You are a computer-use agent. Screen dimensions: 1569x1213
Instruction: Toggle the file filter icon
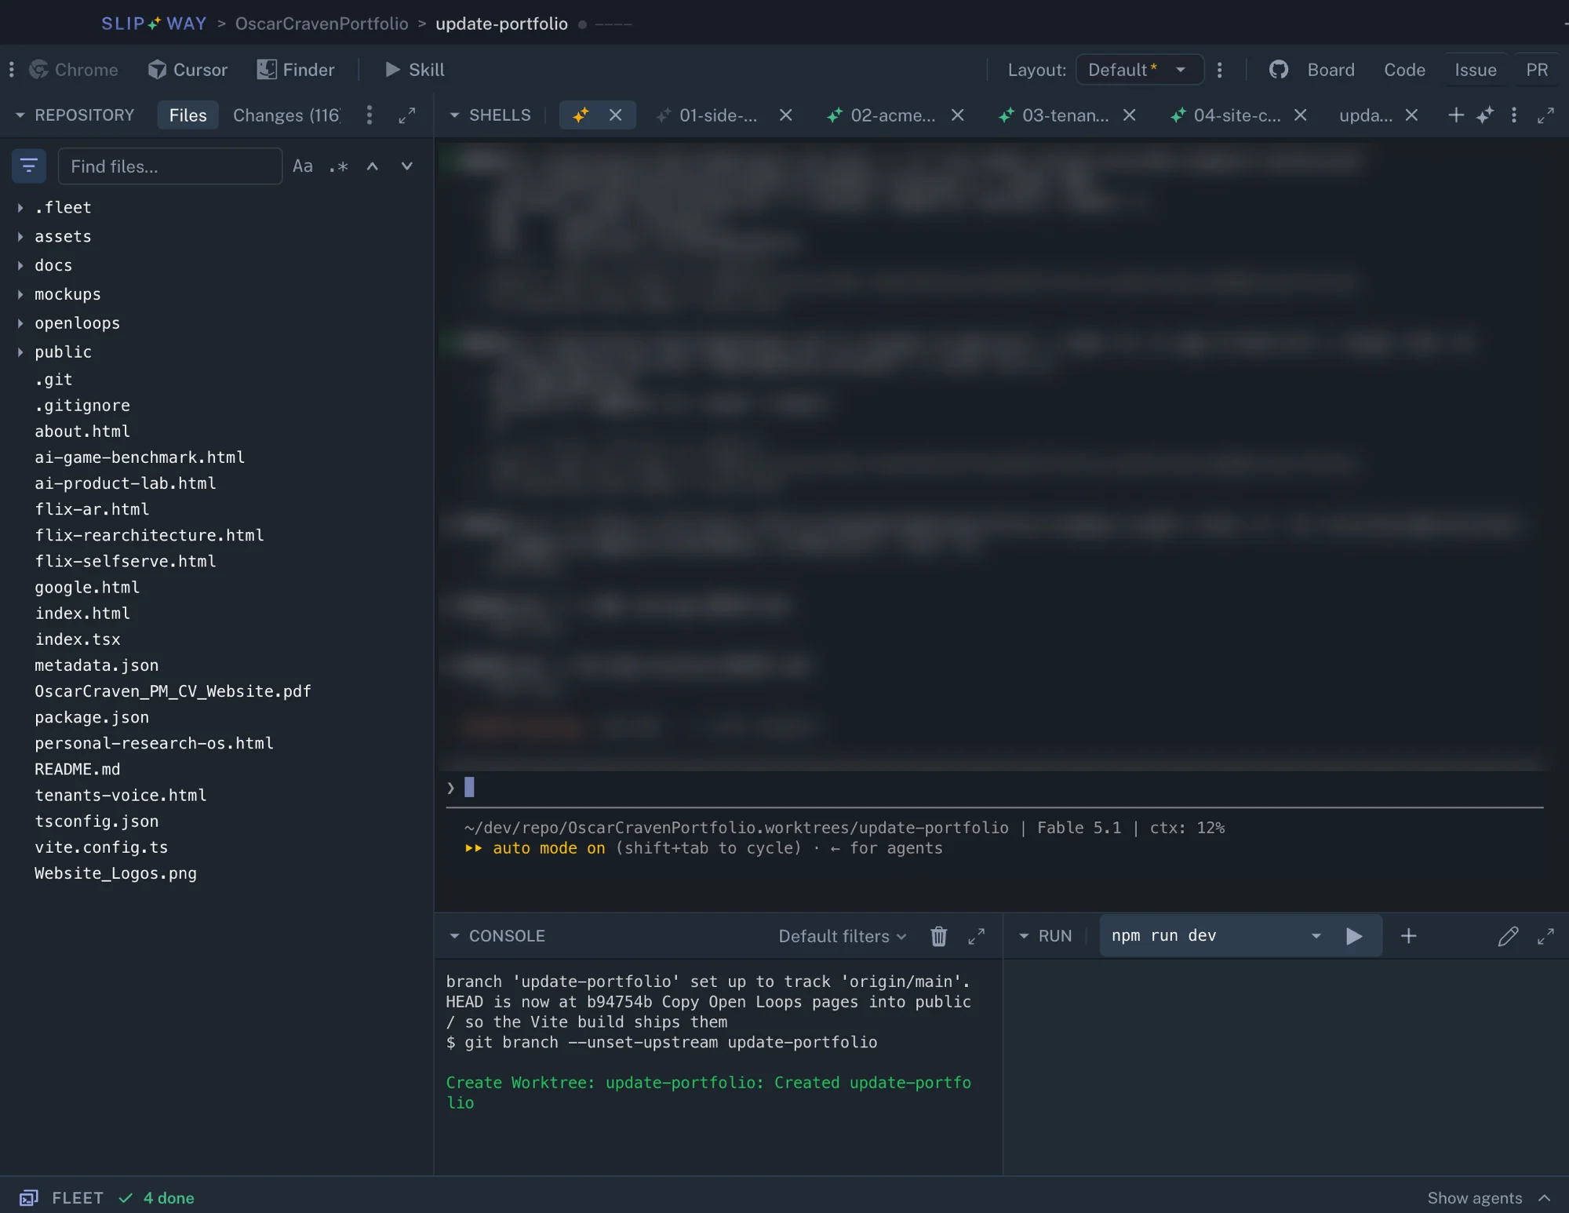click(x=29, y=166)
